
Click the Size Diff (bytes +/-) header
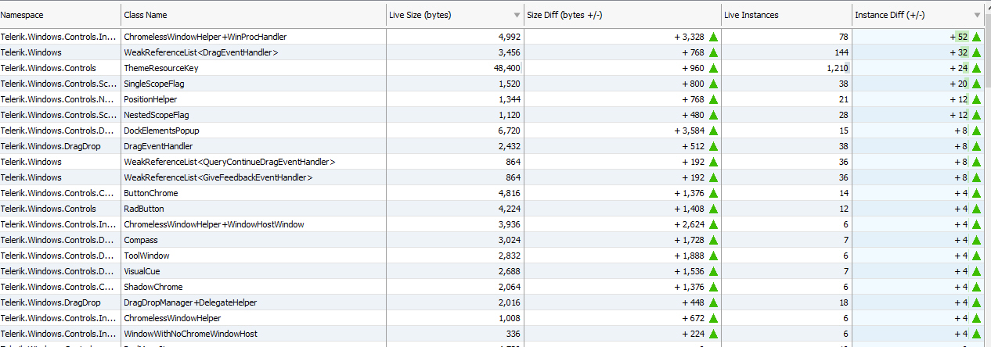pyautogui.click(x=622, y=15)
